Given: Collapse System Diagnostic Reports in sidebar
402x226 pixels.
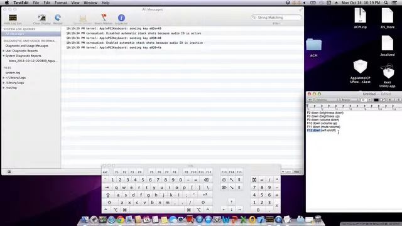Looking at the screenshot, I should [4, 56].
